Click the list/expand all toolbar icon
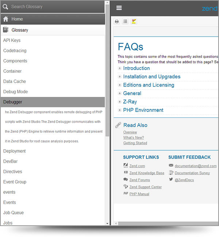The width and height of the screenshot is (219, 237). (x=125, y=22)
